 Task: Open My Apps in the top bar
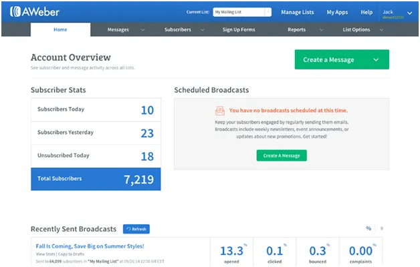[337, 12]
